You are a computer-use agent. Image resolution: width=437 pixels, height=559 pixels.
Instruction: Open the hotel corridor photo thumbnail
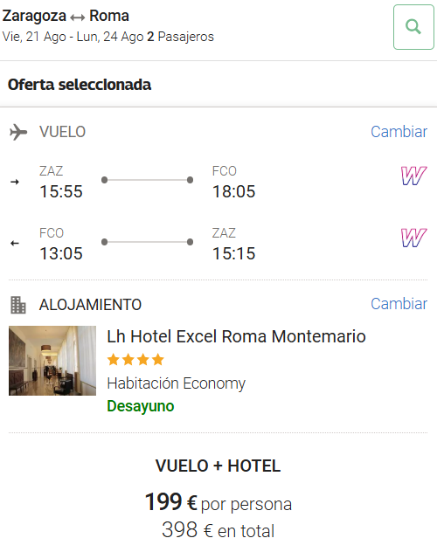pos(52,361)
